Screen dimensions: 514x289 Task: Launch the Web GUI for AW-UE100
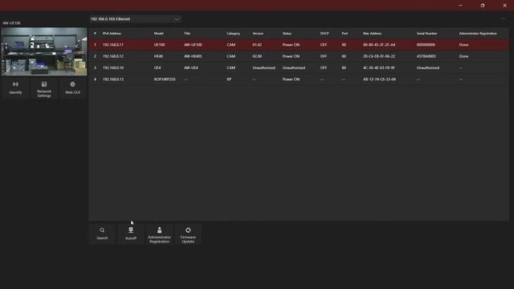[72, 88]
